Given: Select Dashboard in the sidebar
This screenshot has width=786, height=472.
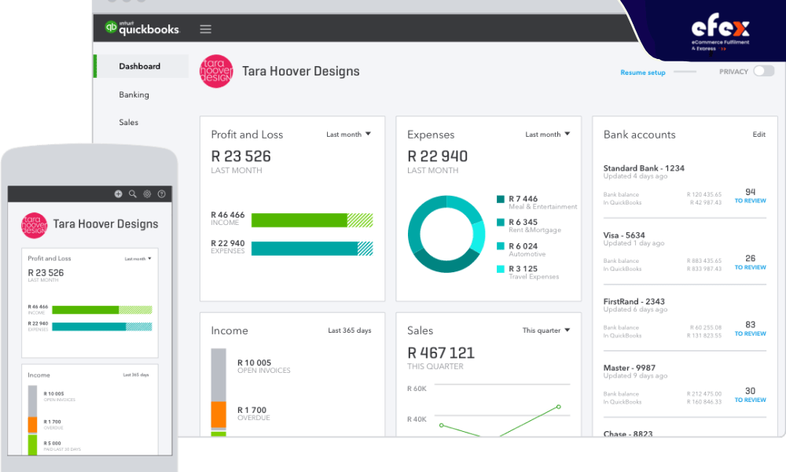Looking at the screenshot, I should click(139, 66).
